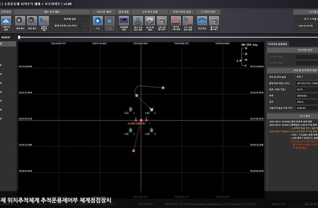Open the transmit signal wave settings icon
This screenshot has height=208, width=318.
pos(138,21)
